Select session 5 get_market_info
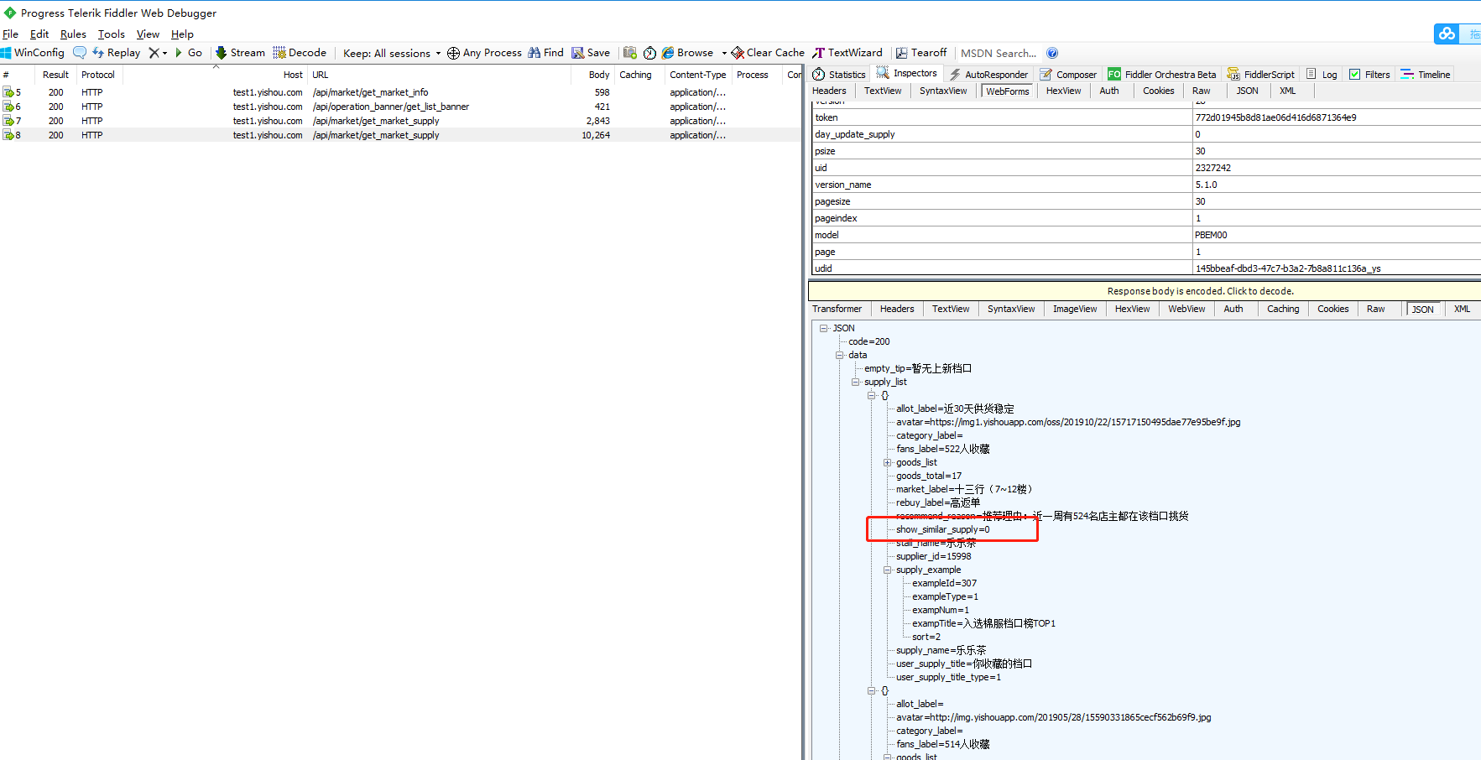1481x760 pixels. 401,92
